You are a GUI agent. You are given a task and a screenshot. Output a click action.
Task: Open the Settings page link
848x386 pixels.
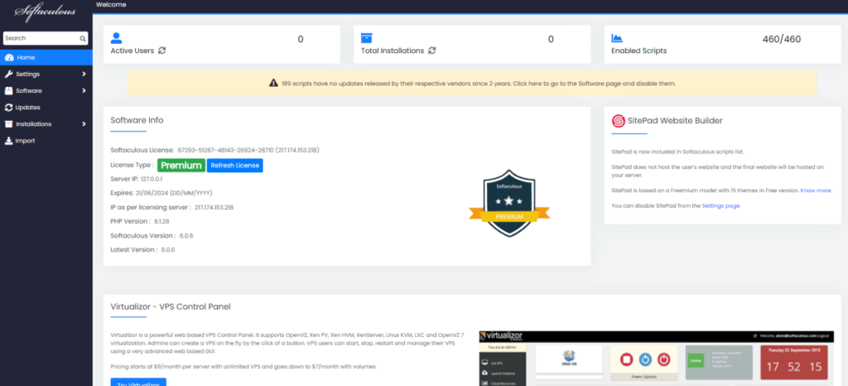[x=720, y=206]
